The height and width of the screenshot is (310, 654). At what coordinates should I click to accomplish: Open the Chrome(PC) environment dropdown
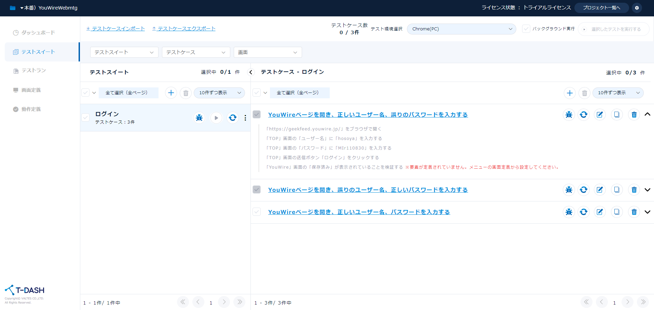pos(462,29)
